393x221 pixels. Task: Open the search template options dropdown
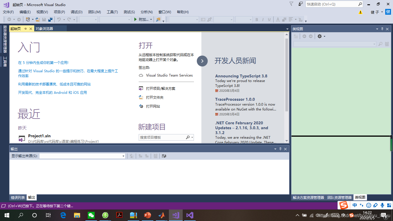click(x=192, y=138)
